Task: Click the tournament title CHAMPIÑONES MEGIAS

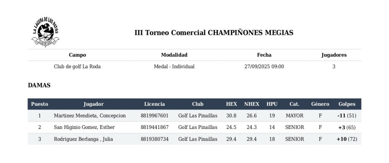Action: pos(214,33)
